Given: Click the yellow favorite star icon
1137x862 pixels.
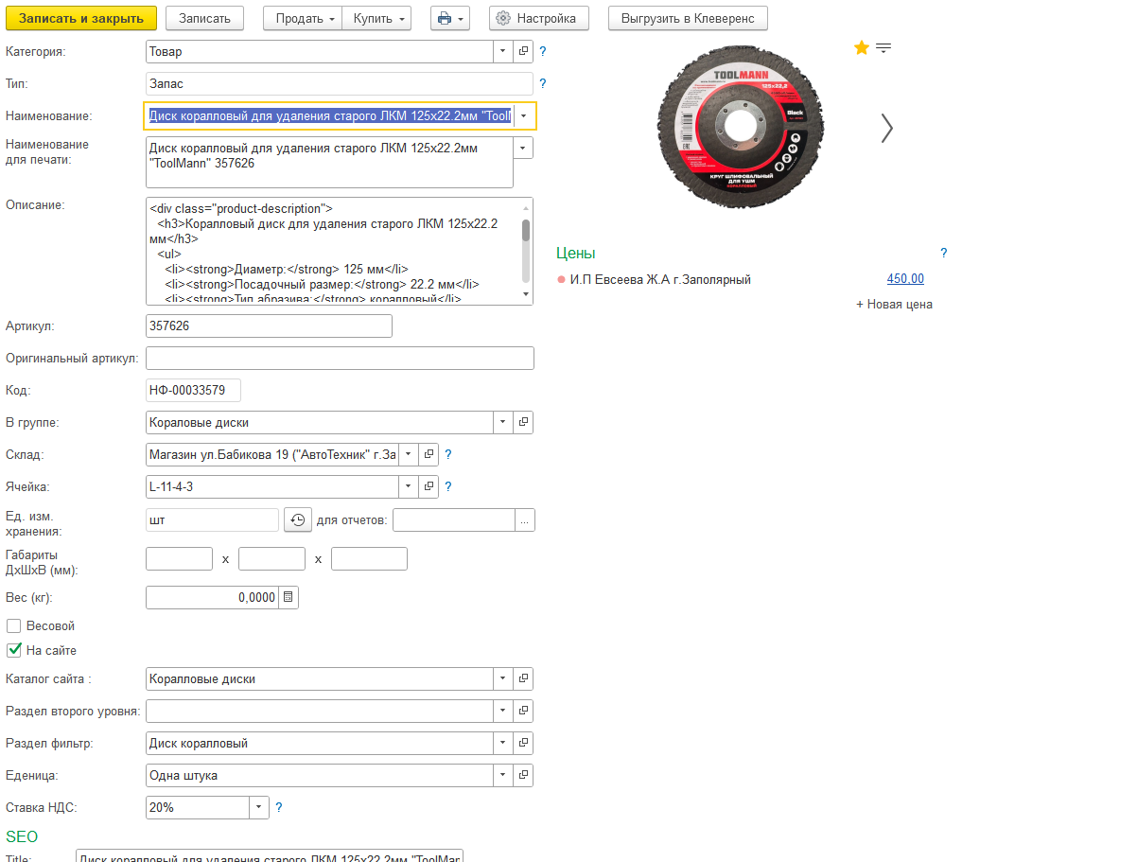Looking at the screenshot, I should coord(861,47).
